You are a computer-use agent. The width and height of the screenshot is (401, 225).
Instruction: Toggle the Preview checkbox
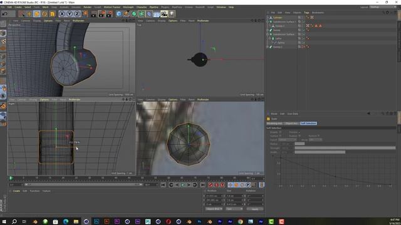pos(299,132)
